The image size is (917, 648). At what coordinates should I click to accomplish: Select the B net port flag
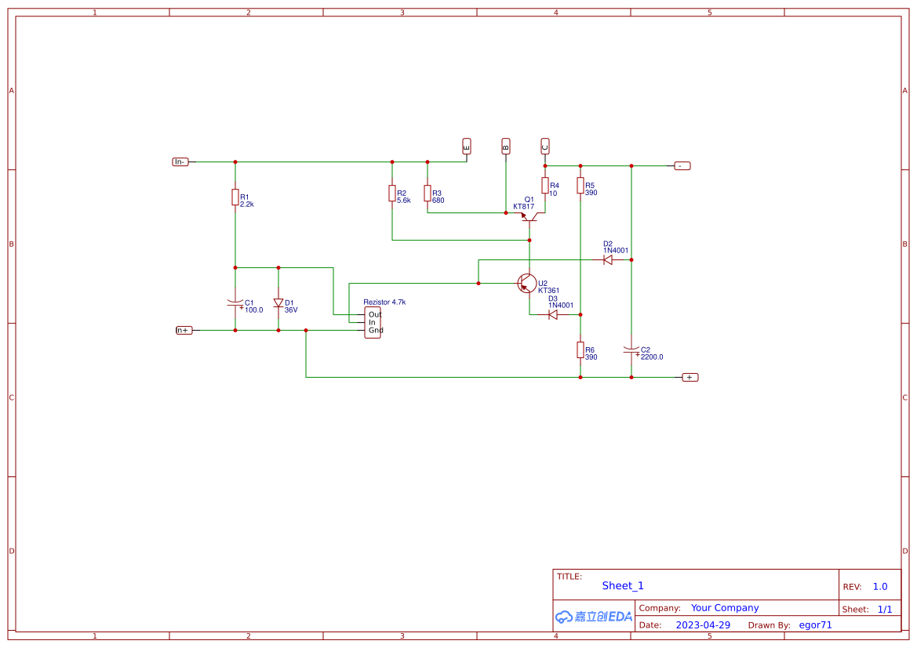[505, 146]
